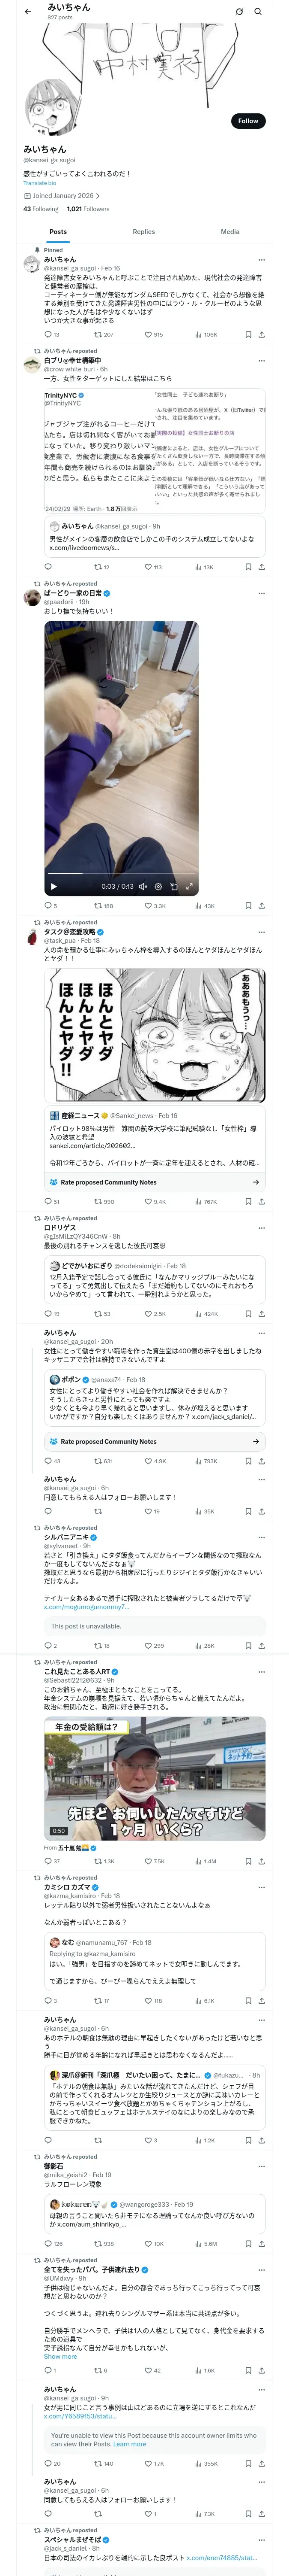
Task: Reply to the pinned post showing 13 replies
Action: point(50,335)
